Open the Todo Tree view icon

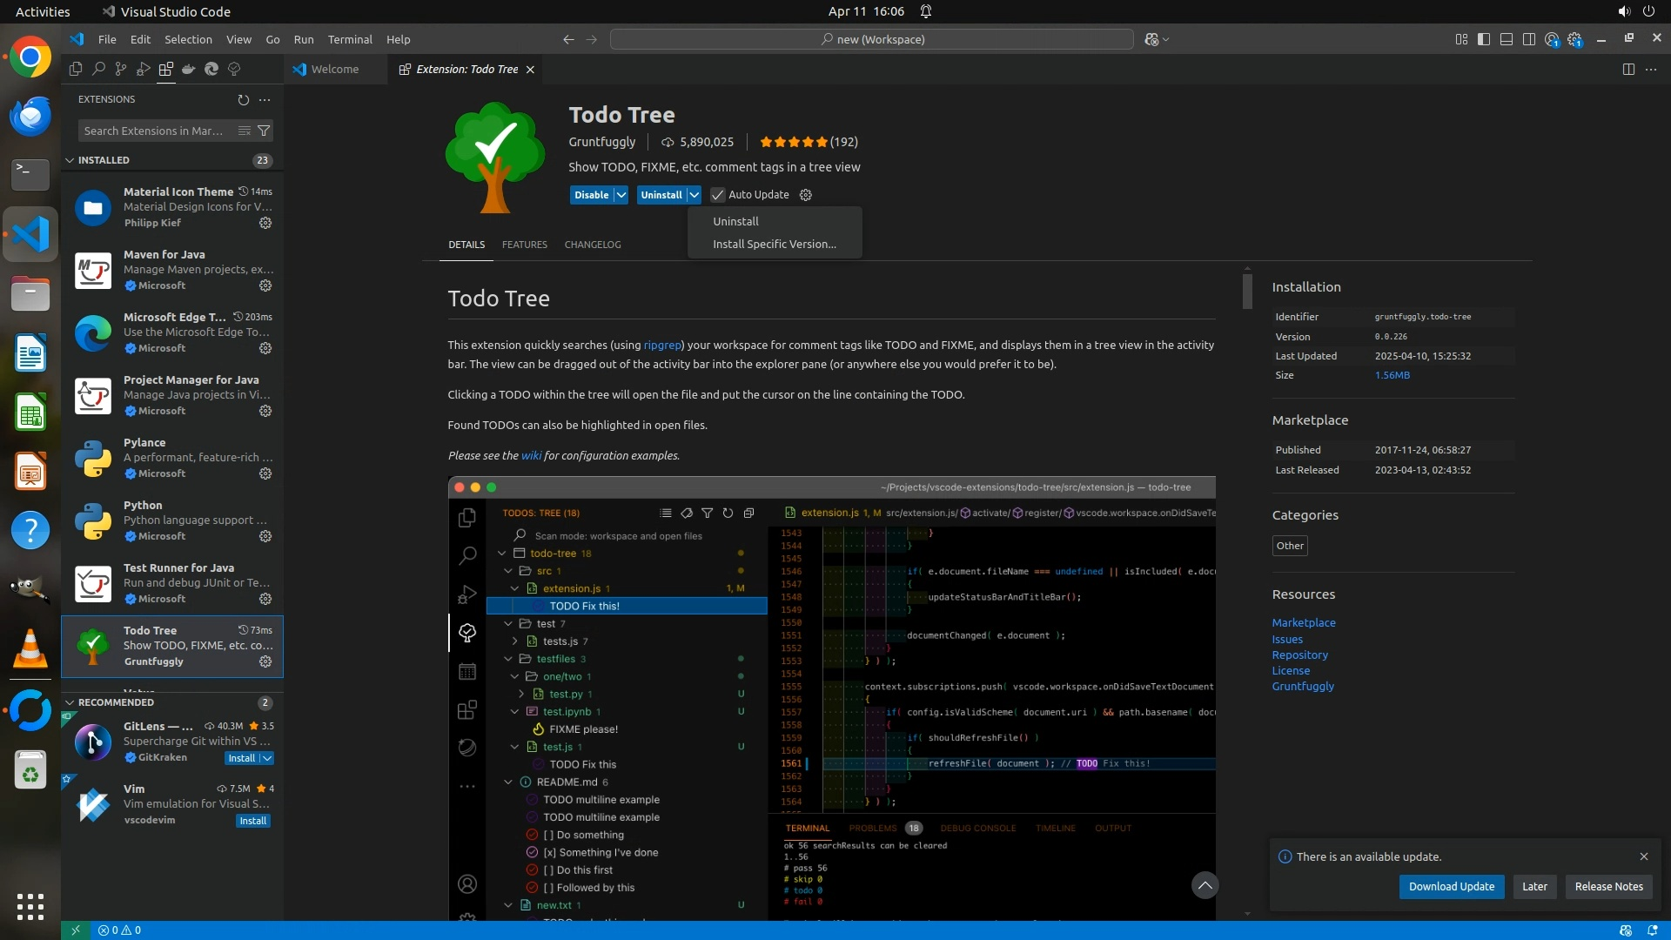[234, 69]
